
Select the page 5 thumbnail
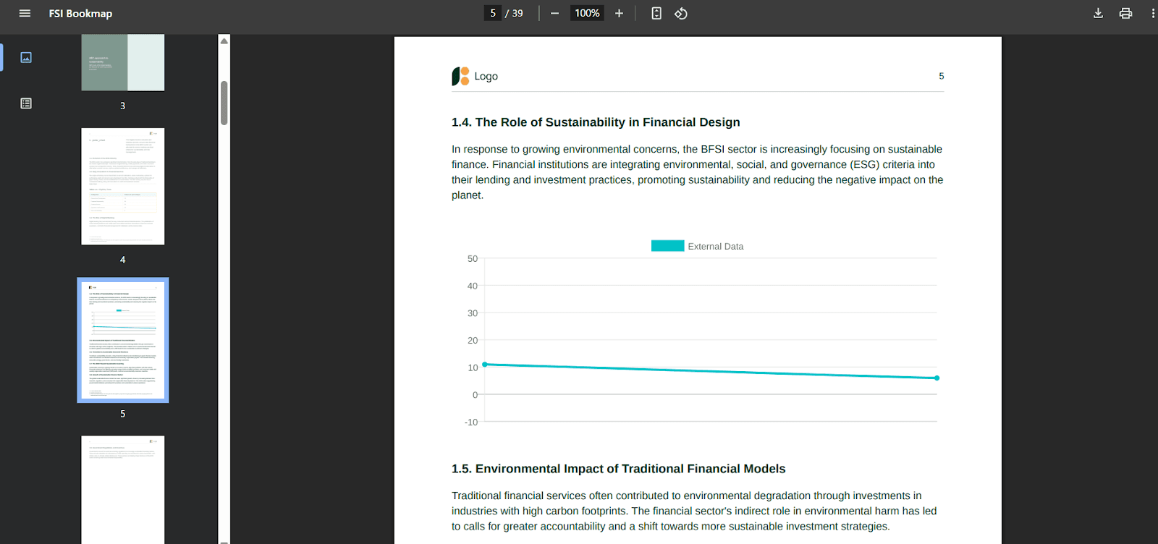pos(123,340)
